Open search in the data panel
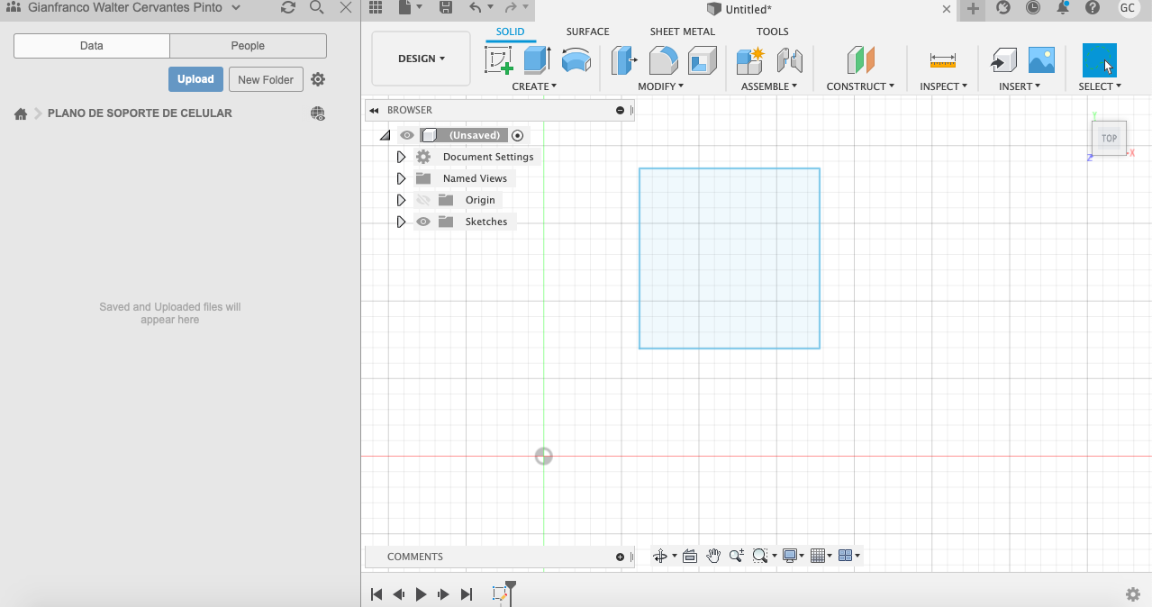The width and height of the screenshot is (1152, 607). point(316,7)
